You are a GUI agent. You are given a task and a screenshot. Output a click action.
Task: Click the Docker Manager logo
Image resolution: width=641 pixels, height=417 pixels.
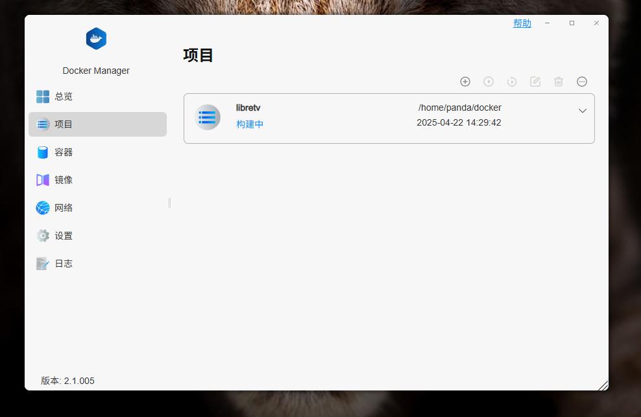(96, 39)
